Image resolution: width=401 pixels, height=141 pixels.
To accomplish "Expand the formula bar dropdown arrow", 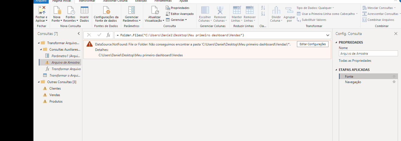I will (x=328, y=35).
